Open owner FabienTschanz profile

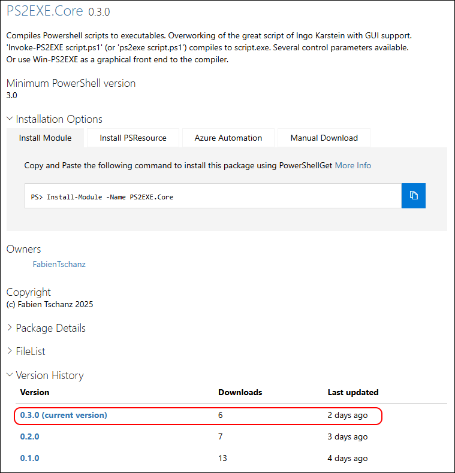(x=59, y=264)
